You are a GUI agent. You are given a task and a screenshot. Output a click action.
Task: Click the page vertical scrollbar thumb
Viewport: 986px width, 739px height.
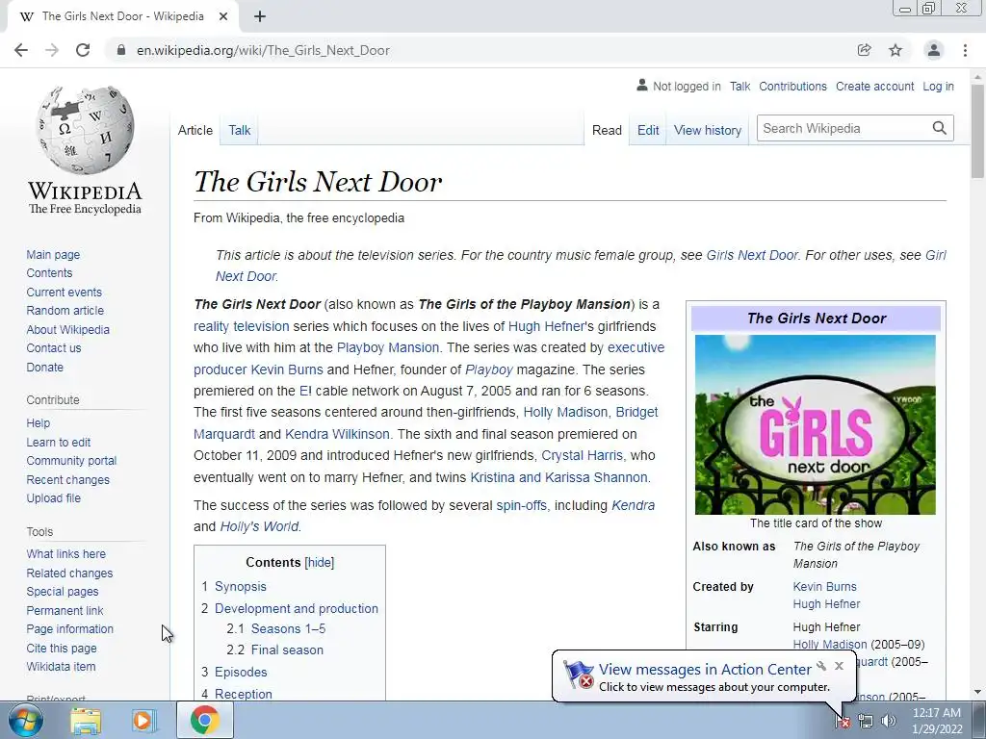click(977, 131)
